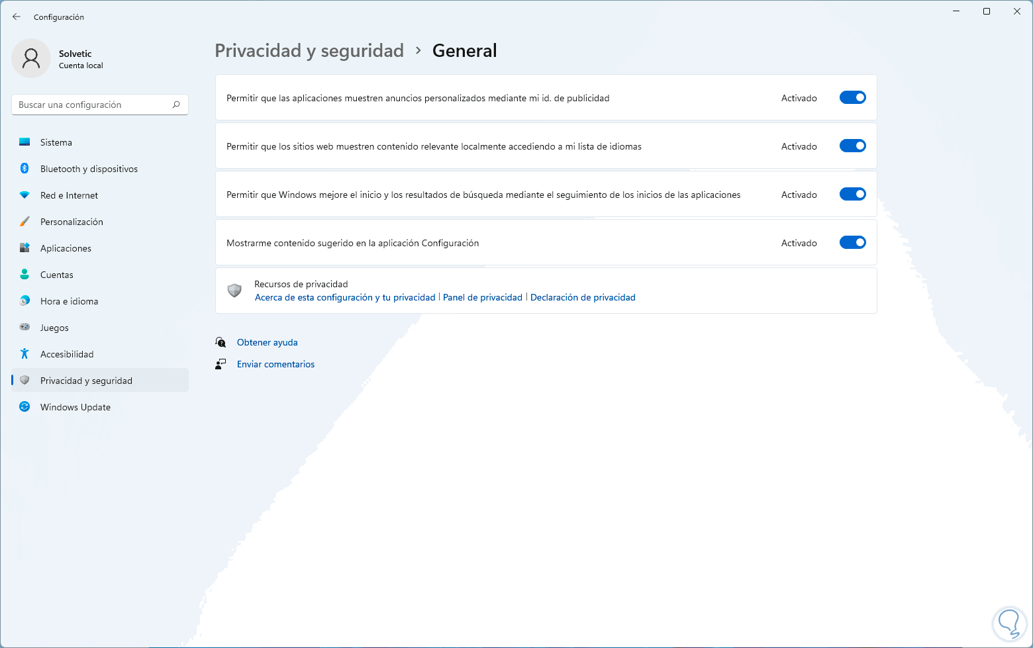Image resolution: width=1033 pixels, height=648 pixels.
Task: Click the Personalización paintbrush icon
Action: point(25,222)
